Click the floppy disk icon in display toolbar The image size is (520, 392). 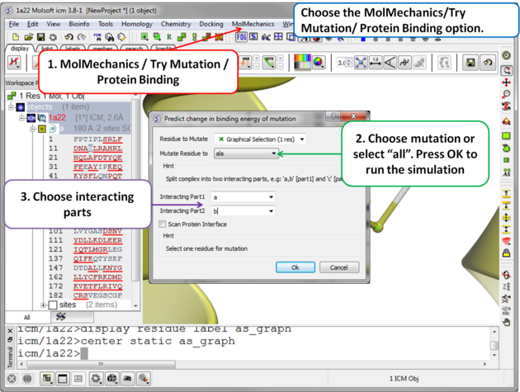[x=470, y=63]
